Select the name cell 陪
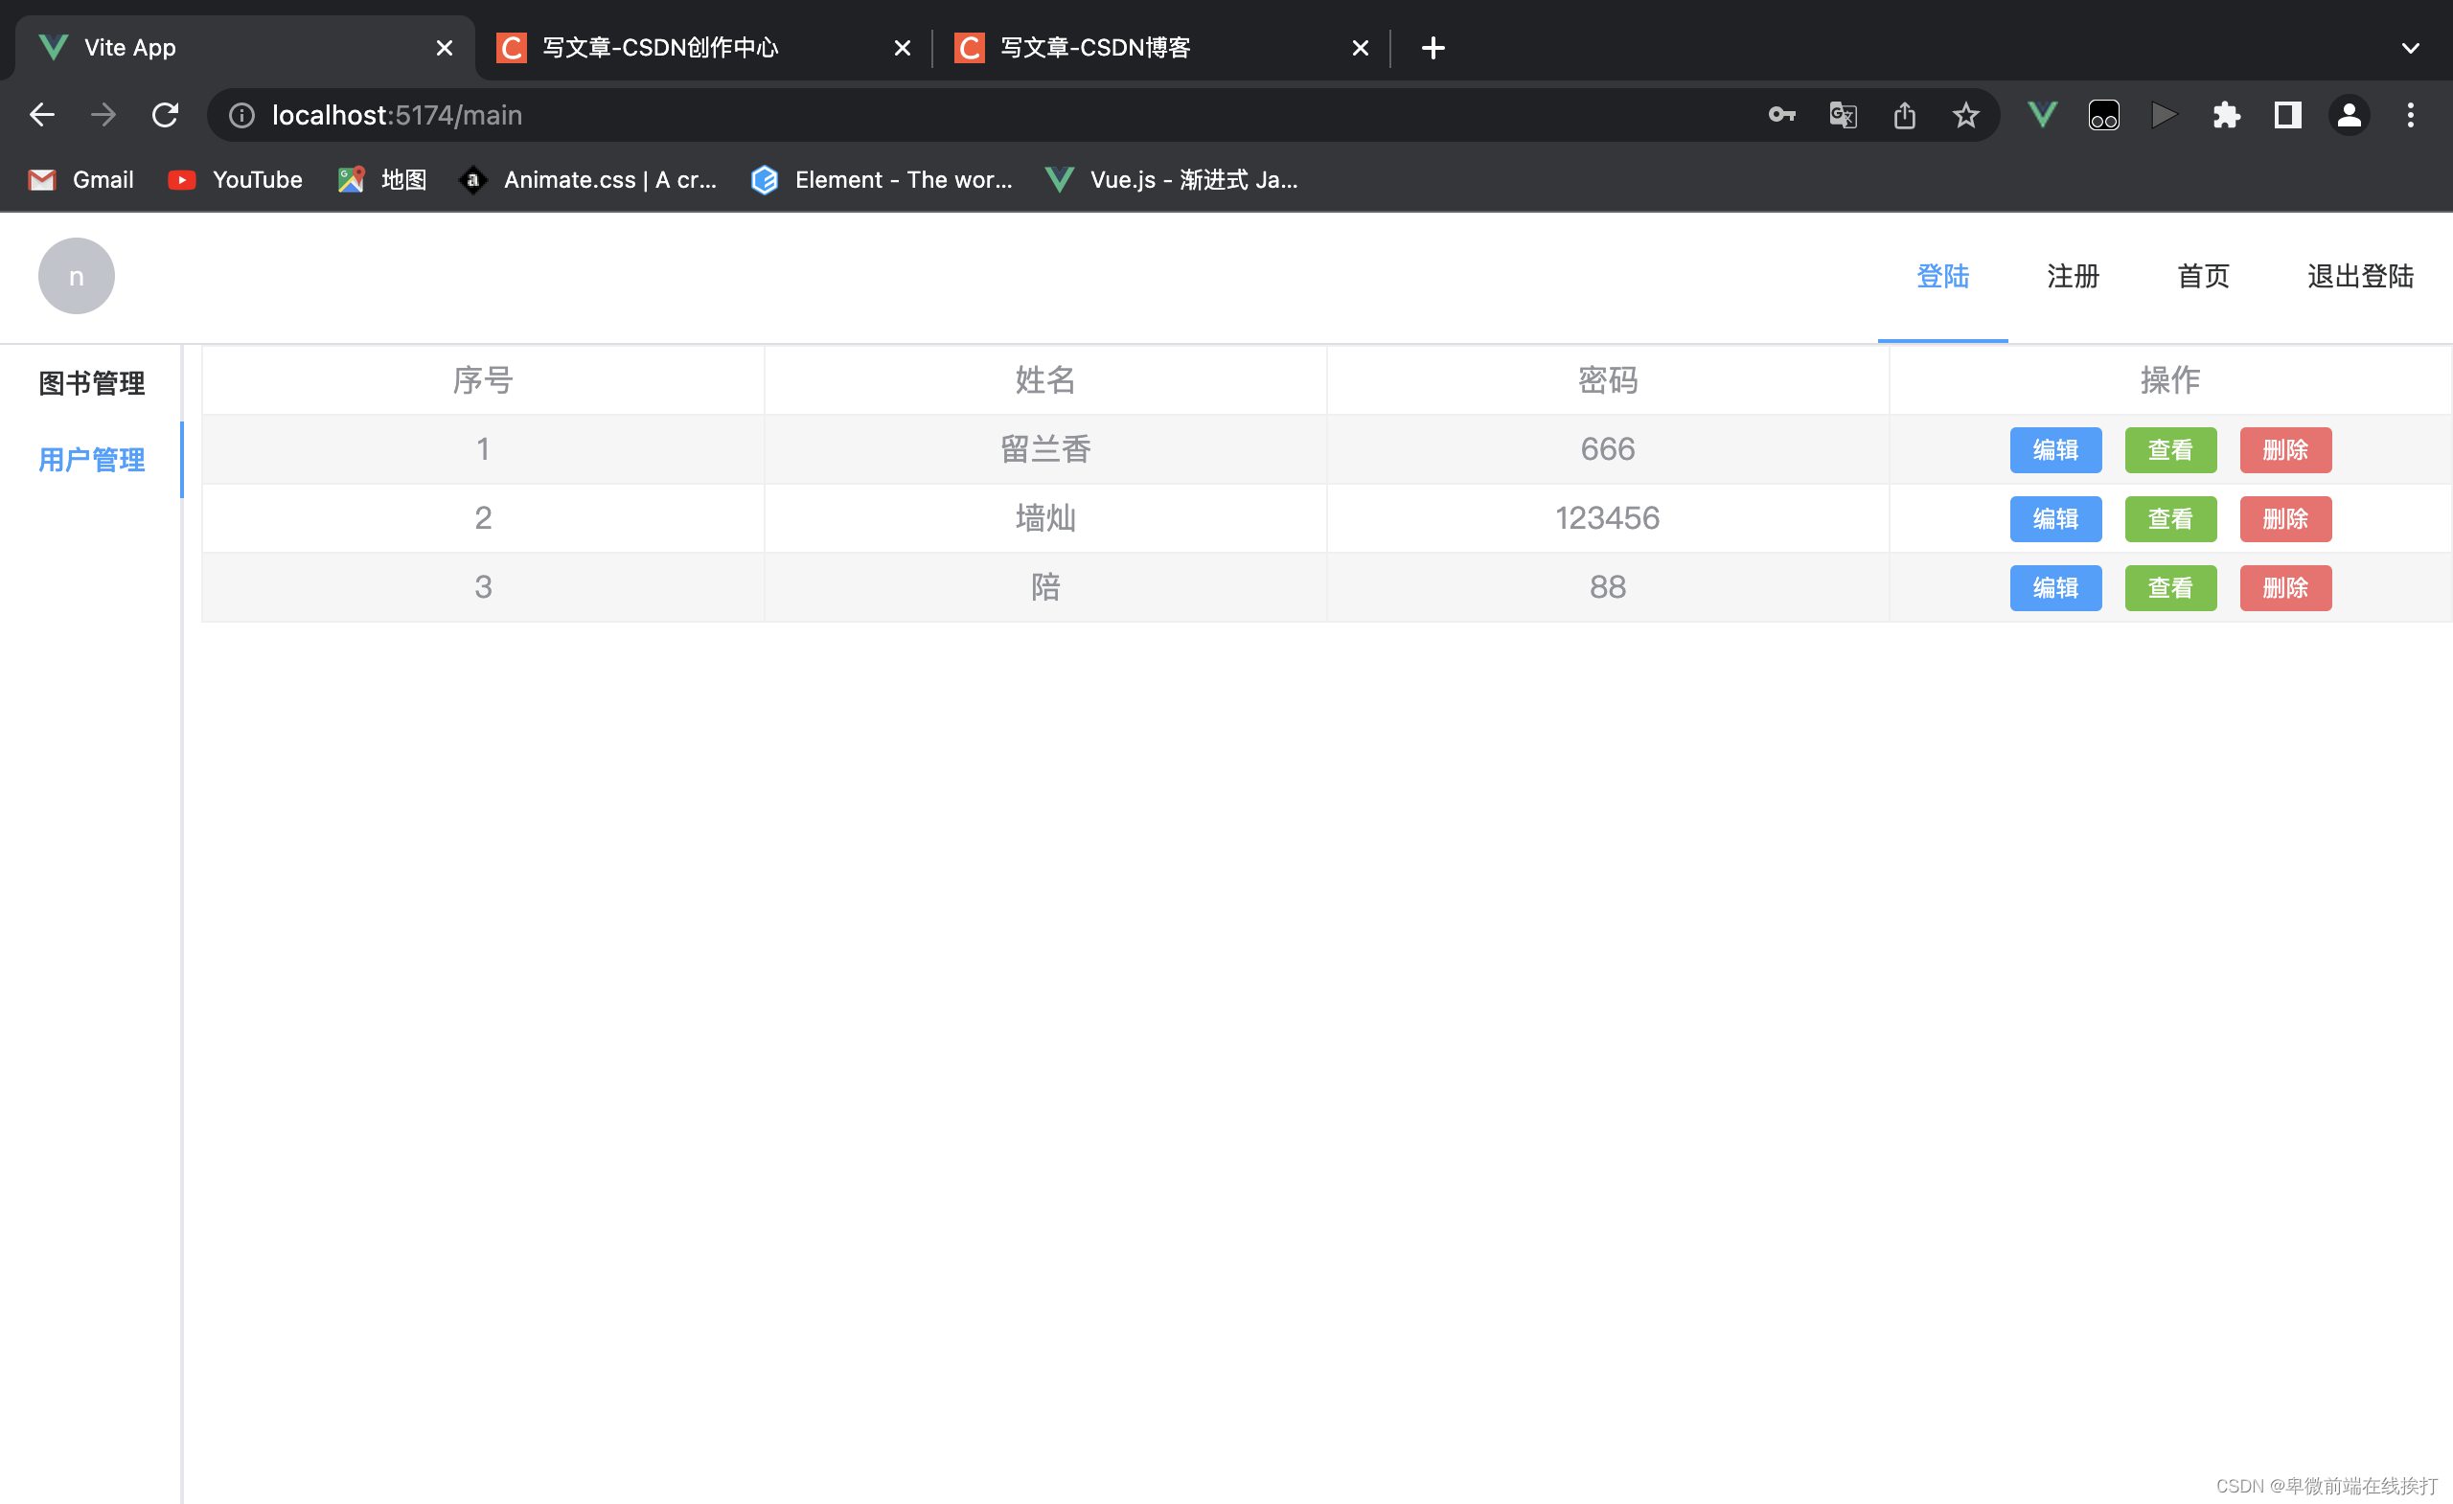This screenshot has height=1504, width=2453. [x=1045, y=587]
